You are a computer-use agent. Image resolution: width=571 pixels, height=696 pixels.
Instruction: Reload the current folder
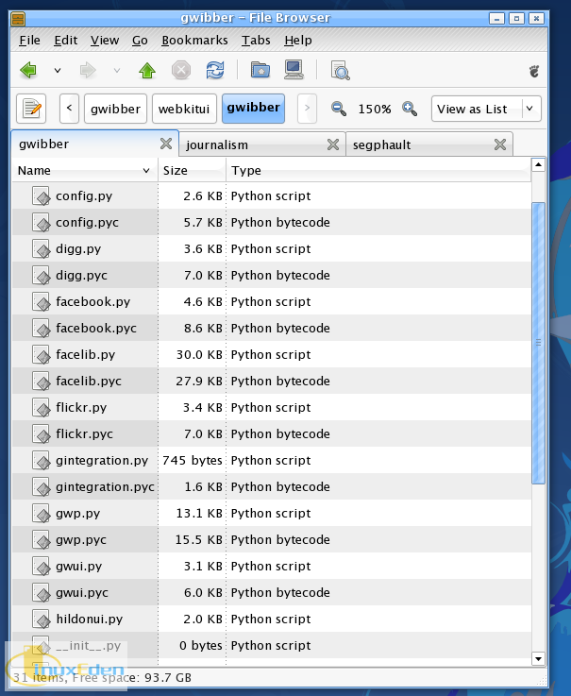click(x=215, y=70)
